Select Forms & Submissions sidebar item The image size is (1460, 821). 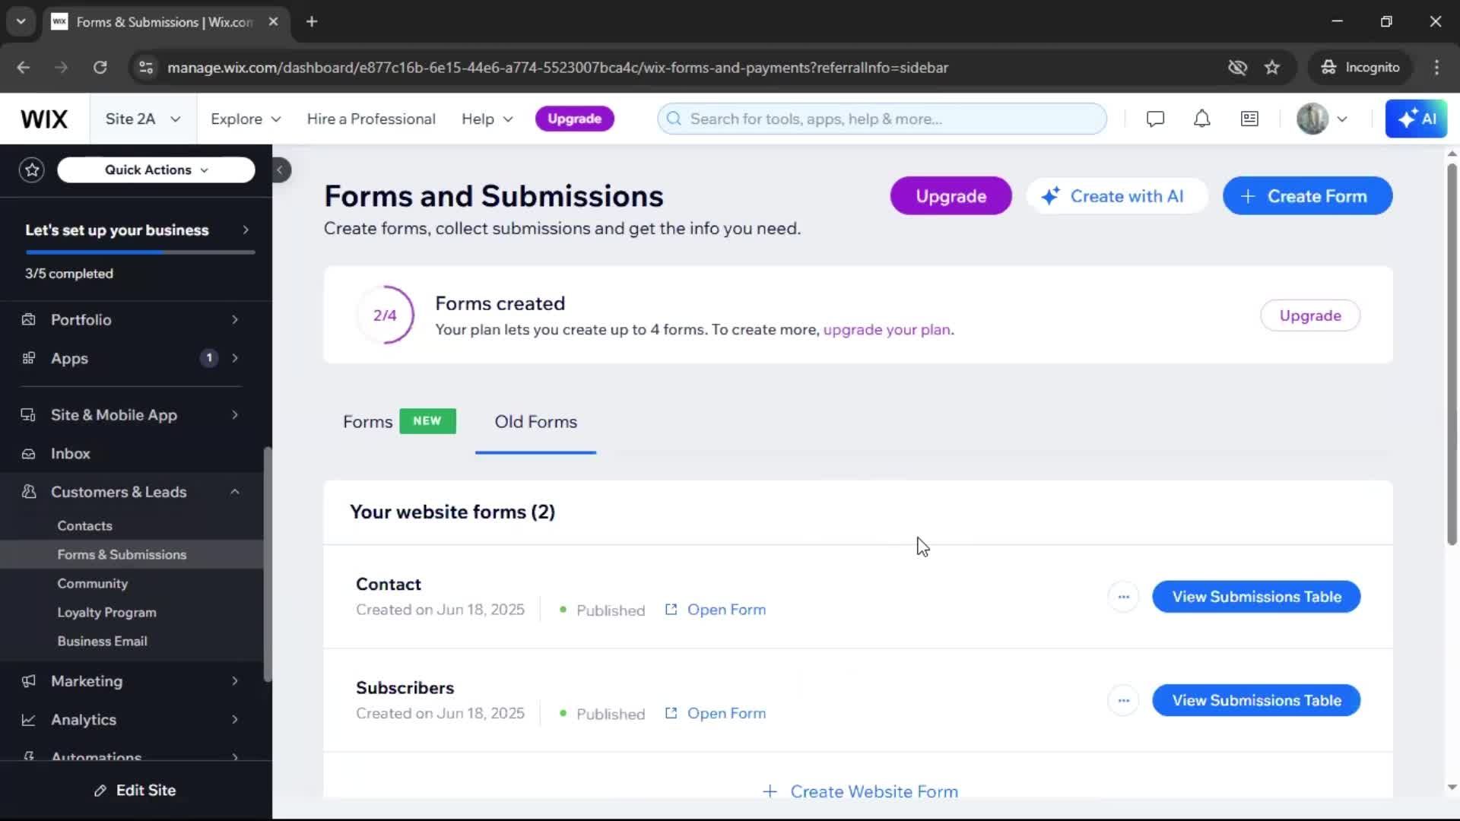[131, 554]
